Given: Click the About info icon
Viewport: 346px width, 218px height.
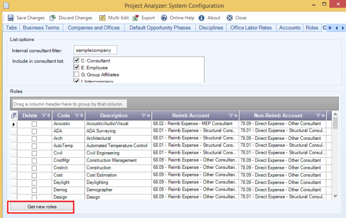Looking at the screenshot, I should pos(201,18).
